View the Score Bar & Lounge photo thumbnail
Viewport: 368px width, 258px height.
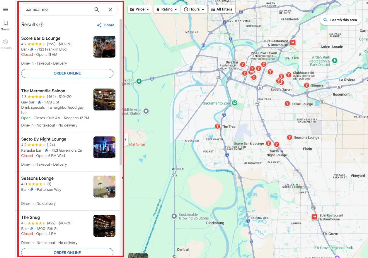click(104, 46)
